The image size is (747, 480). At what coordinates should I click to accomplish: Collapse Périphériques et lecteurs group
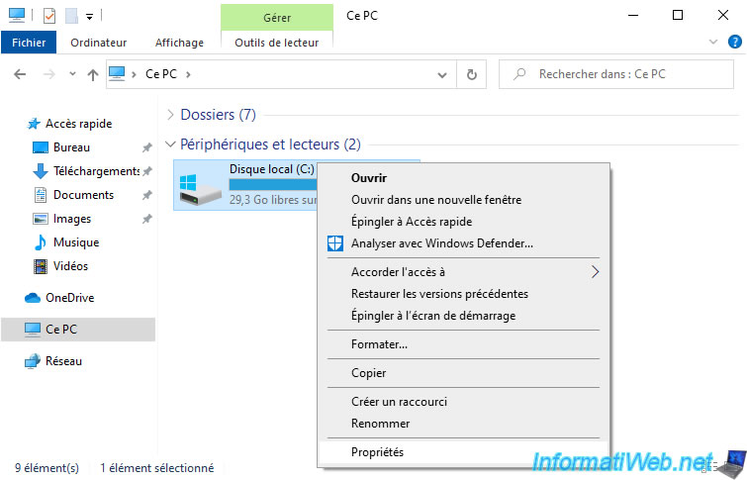pyautogui.click(x=171, y=144)
